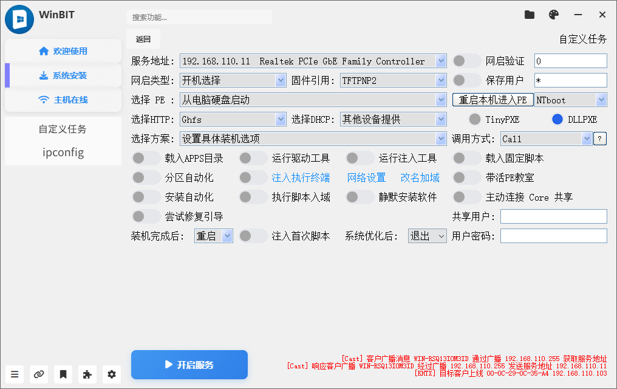Click the 客户广播消息 log line
The height and width of the screenshot is (389, 617).
474,359
